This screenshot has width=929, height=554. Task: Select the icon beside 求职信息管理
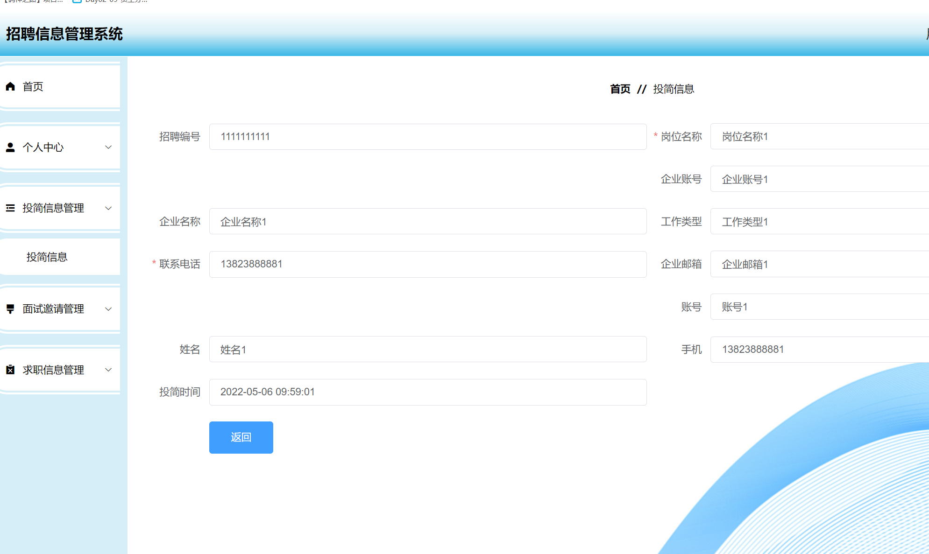coord(10,370)
